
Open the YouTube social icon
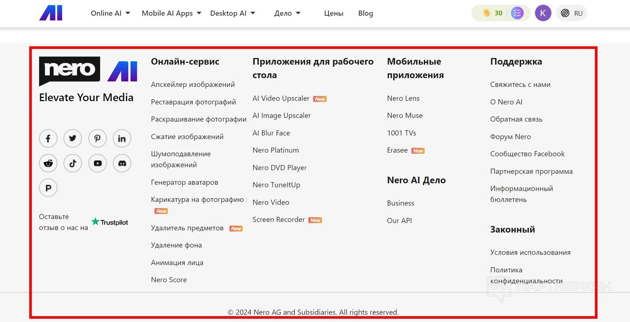click(x=98, y=163)
